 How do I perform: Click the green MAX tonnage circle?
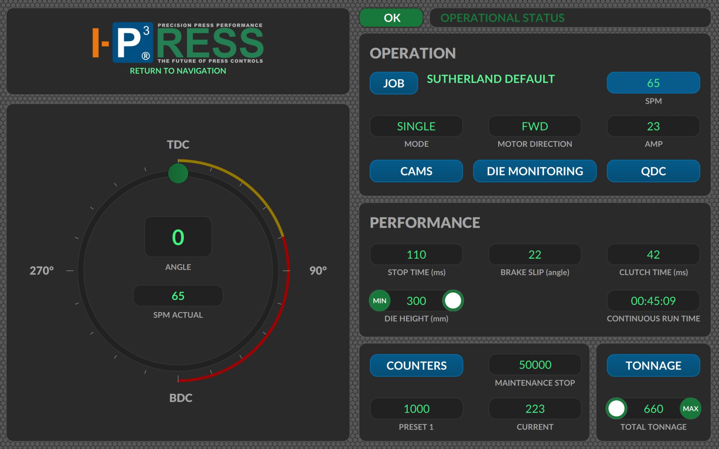690,409
